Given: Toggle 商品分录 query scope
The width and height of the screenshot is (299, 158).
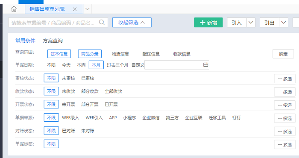Looking at the screenshot, I should (x=90, y=54).
